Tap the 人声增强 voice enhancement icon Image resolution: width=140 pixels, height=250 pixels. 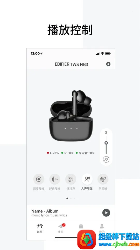click(x=87, y=179)
